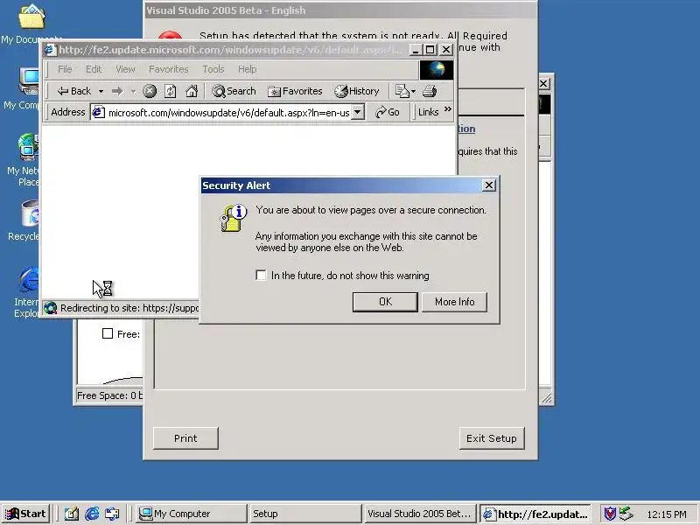Switch to http://fe2.updat... taskbar button
This screenshot has width=700, height=525.
coord(535,514)
